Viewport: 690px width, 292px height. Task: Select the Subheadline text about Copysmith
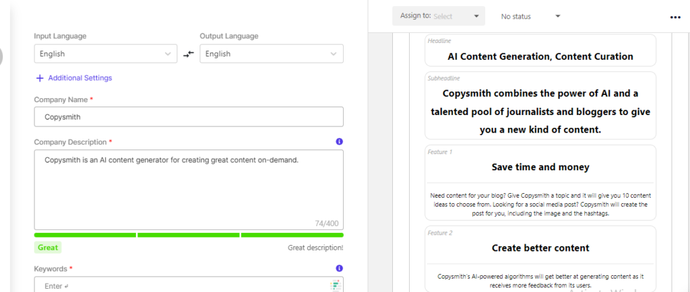540,112
